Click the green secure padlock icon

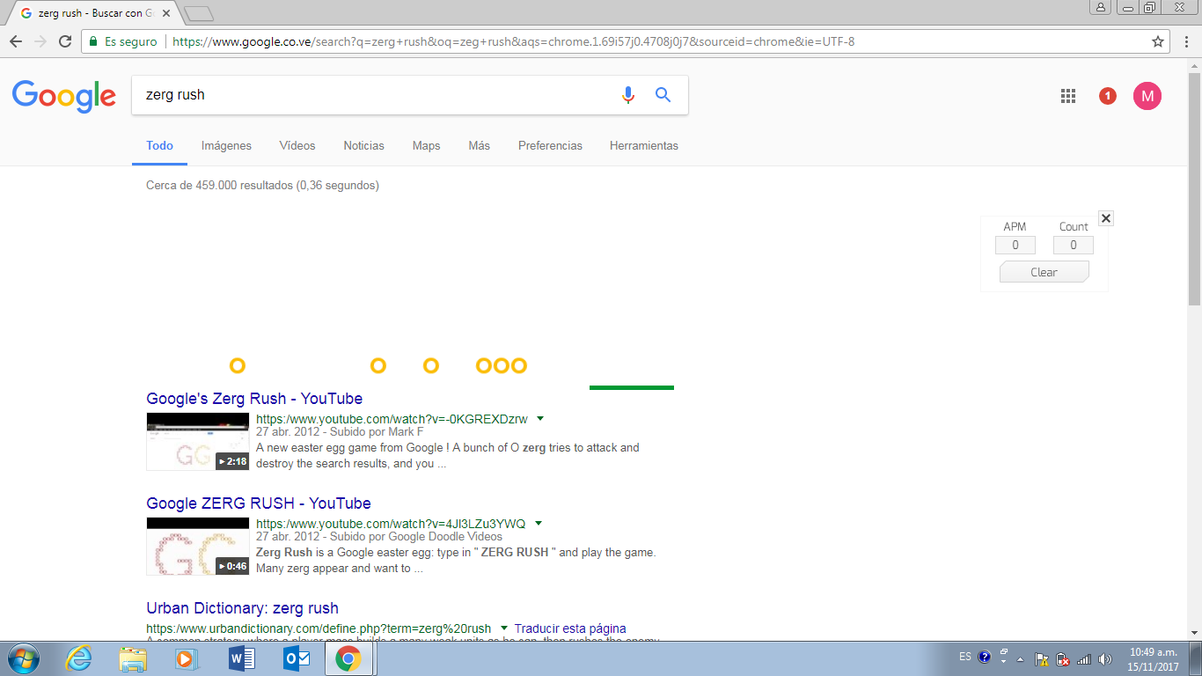tap(93, 41)
